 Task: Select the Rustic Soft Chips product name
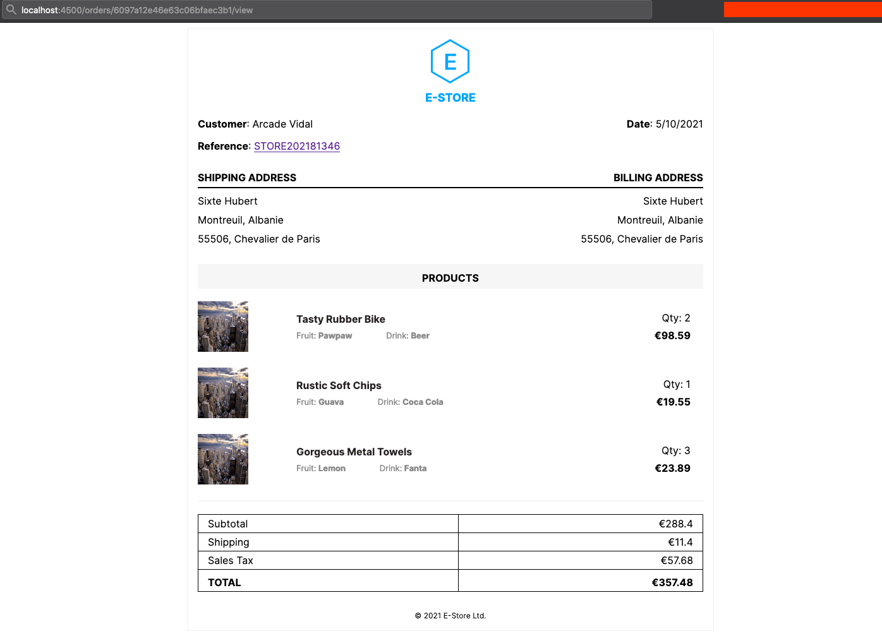[x=339, y=385]
